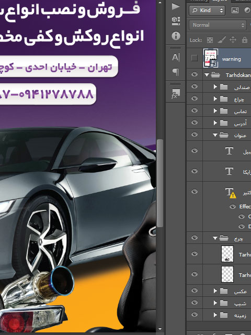Enable lock transparent pixels
251x335 pixels.
210,40
